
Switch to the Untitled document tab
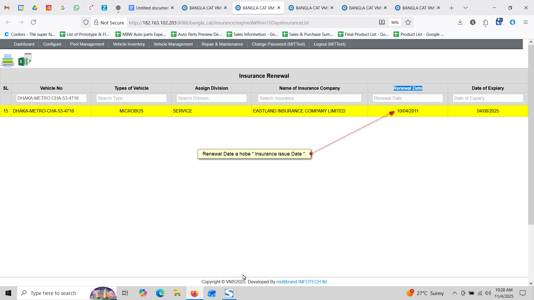point(150,8)
